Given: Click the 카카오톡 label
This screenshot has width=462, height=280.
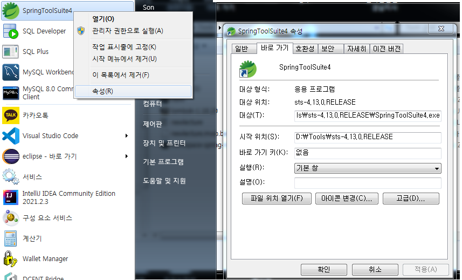Looking at the screenshot, I should tap(36, 115).
